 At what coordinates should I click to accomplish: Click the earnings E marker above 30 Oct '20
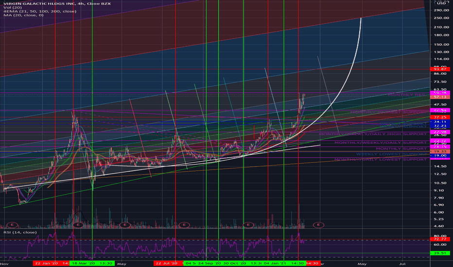[x=248, y=225]
